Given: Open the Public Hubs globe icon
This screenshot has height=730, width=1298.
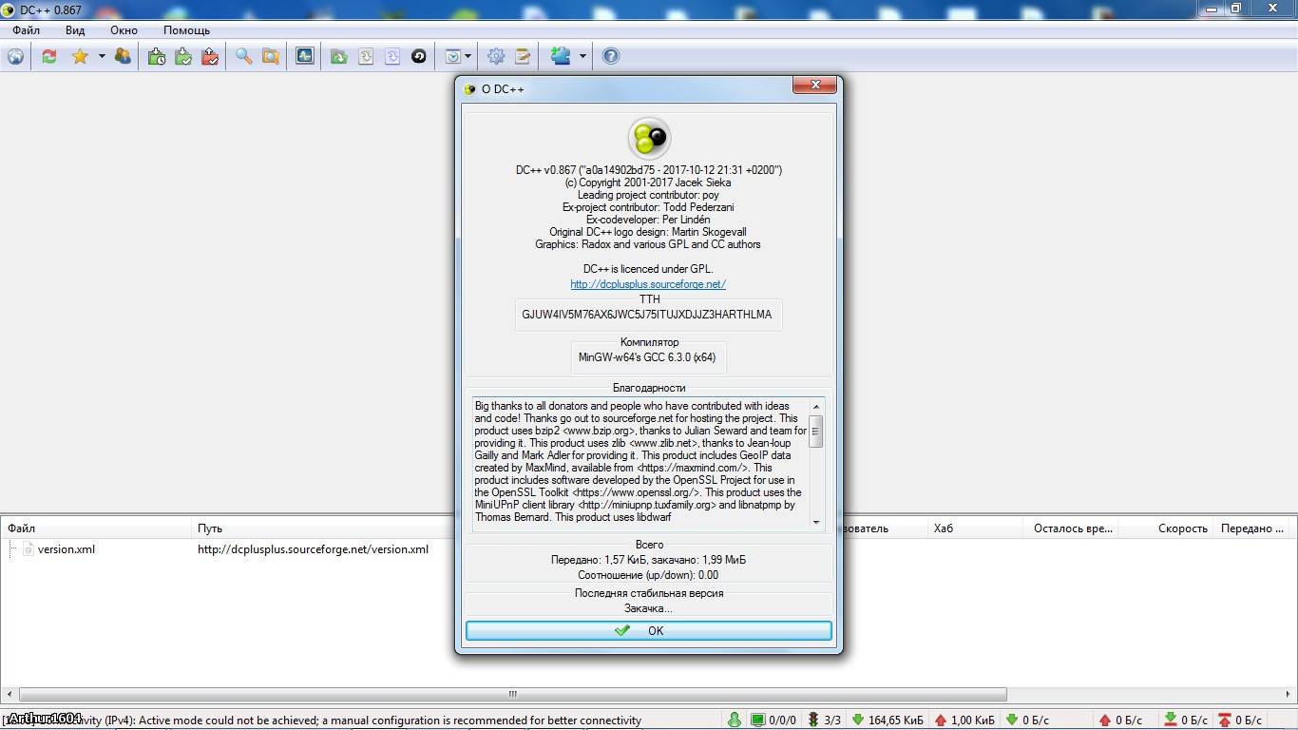Looking at the screenshot, I should (16, 57).
